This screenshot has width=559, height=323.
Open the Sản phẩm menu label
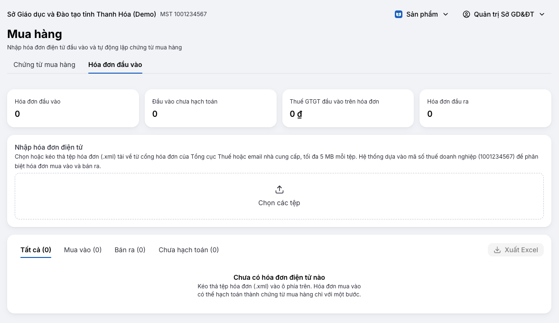coord(422,14)
